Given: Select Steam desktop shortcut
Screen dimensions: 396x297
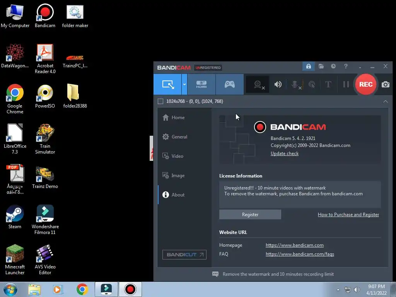Looking at the screenshot, I should (15, 217).
